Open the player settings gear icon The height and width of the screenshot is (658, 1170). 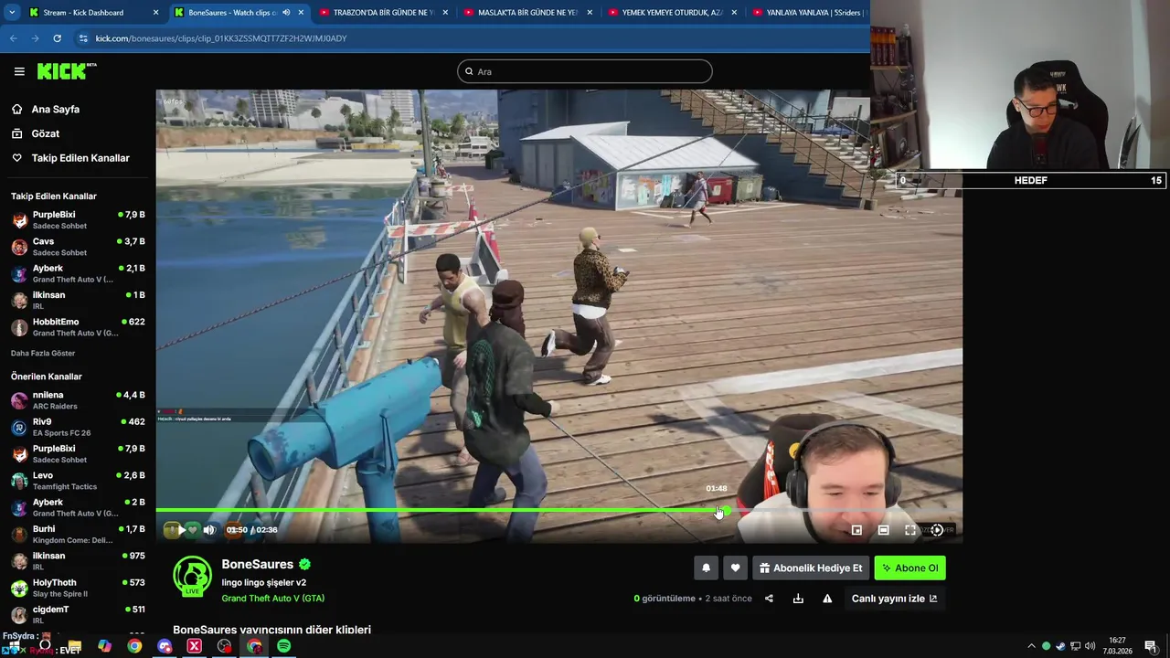point(937,530)
